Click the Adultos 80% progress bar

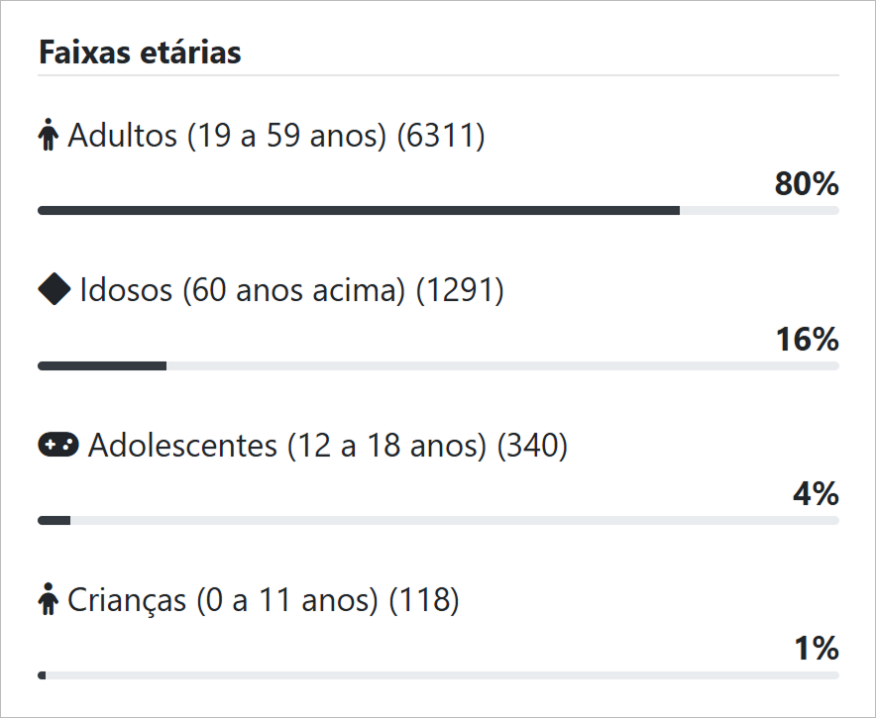click(438, 211)
